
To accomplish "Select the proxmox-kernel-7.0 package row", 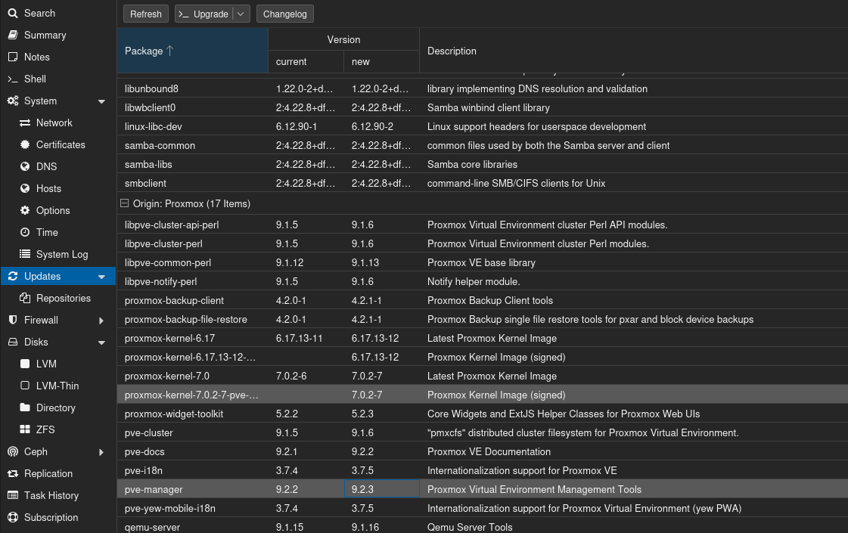I will (483, 376).
